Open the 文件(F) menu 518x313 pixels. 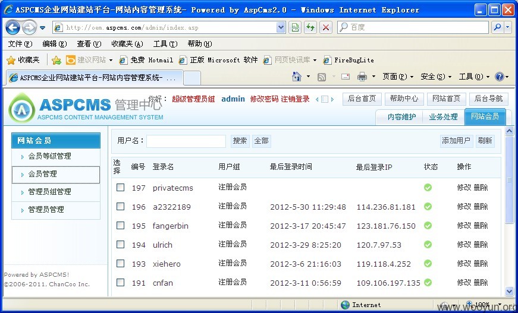pyautogui.click(x=20, y=44)
